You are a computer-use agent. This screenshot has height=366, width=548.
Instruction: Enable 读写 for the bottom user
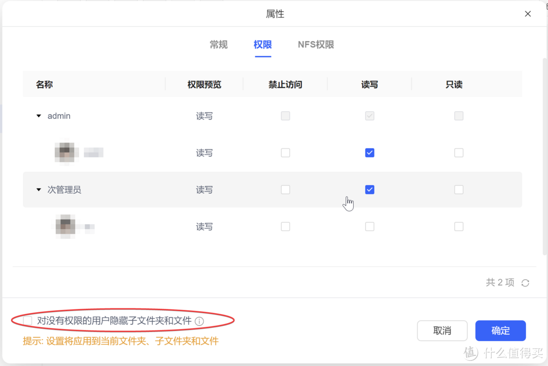coord(369,227)
